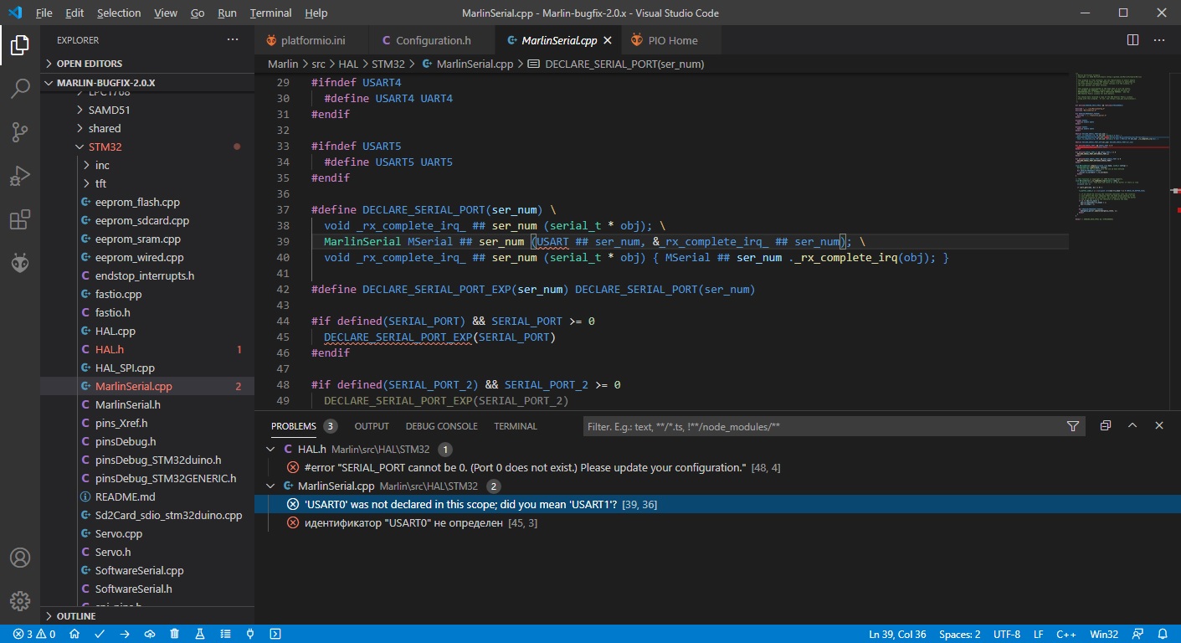Switch to TERMINAL panel tab

516,426
